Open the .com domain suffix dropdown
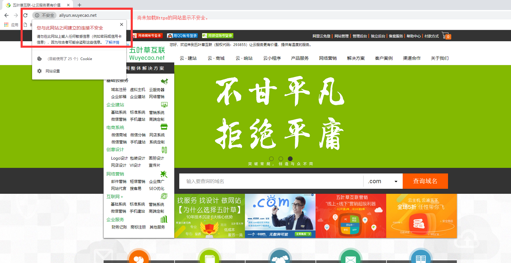 pyautogui.click(x=383, y=181)
